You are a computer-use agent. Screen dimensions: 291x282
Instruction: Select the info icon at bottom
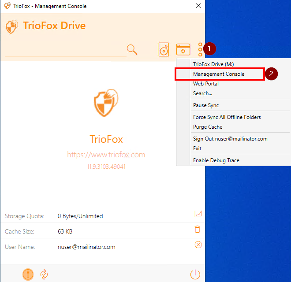28,274
